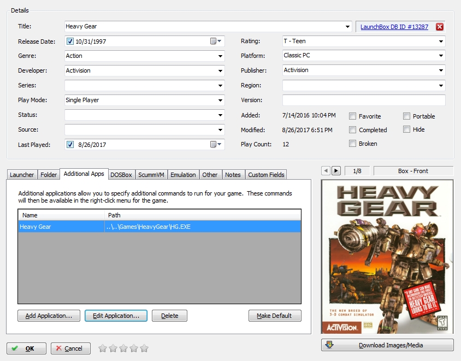
Task: Click Download Images/Media button
Action: coord(387,345)
